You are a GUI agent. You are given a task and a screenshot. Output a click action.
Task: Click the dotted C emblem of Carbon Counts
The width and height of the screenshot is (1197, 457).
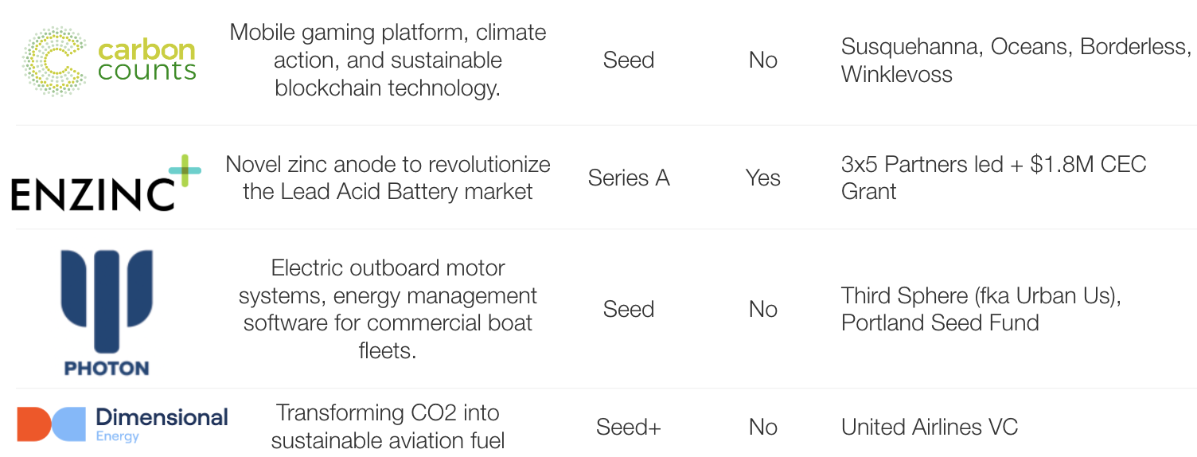click(x=54, y=61)
